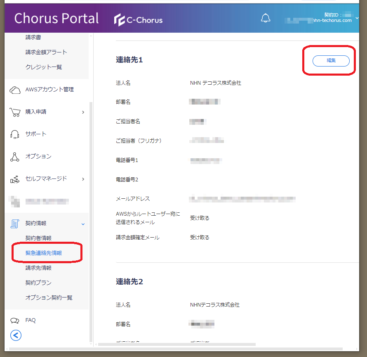
Task: Click the sidebar vertical scrollbar
Action: pos(91,207)
